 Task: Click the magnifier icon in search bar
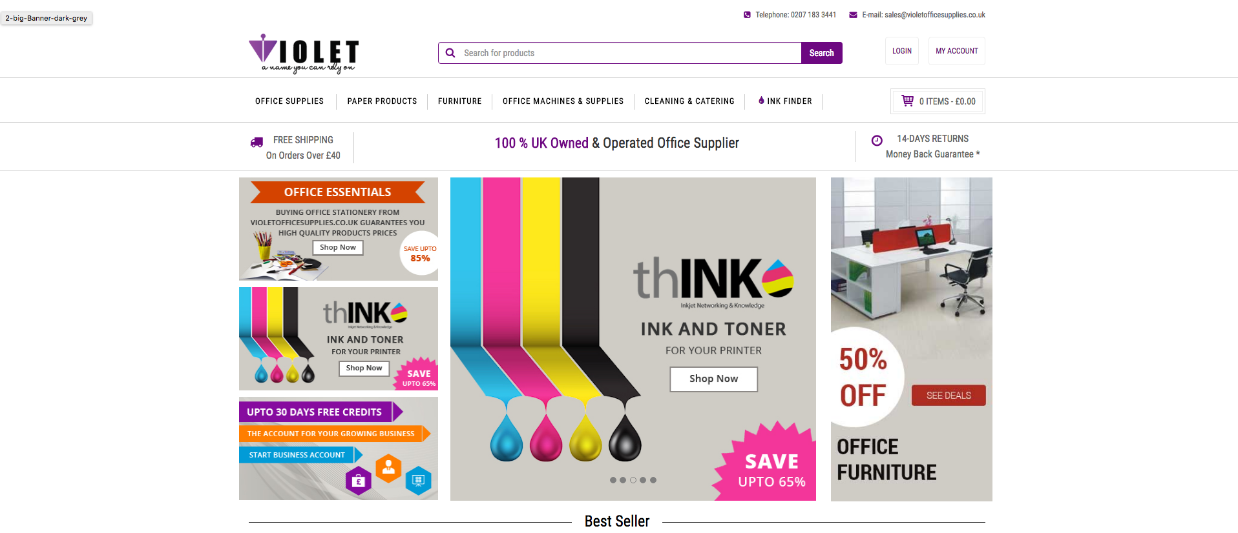coord(450,53)
